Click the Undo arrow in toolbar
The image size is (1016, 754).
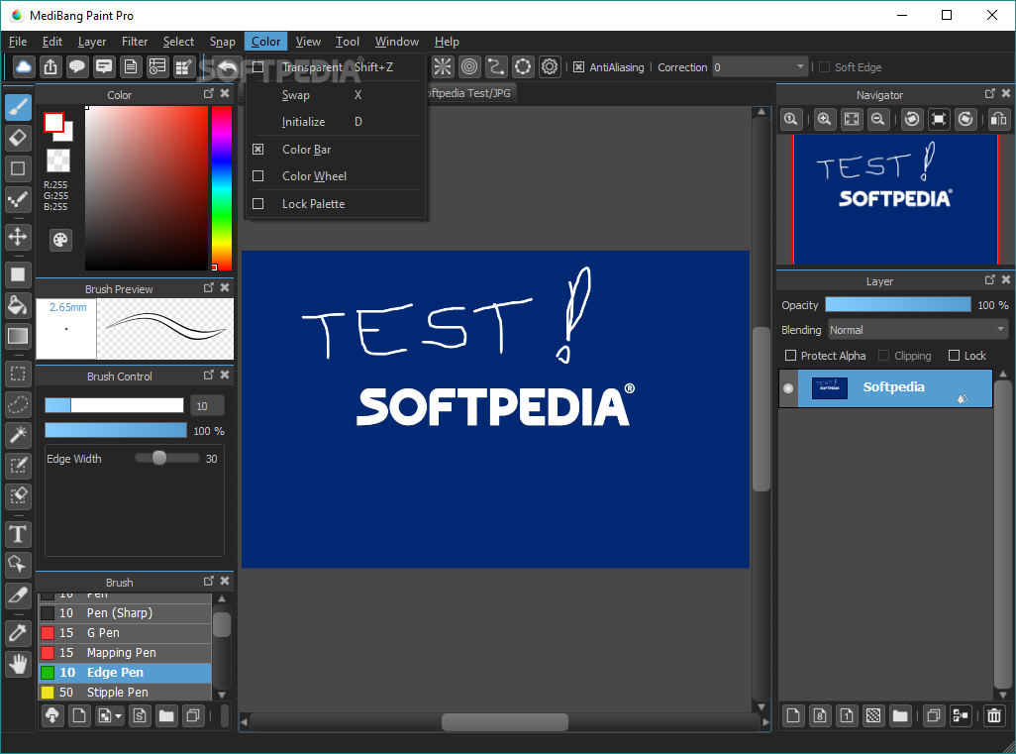tap(227, 66)
